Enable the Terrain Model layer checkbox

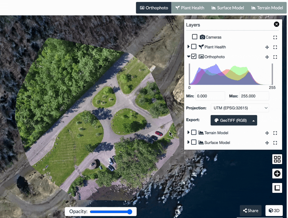click(x=194, y=133)
